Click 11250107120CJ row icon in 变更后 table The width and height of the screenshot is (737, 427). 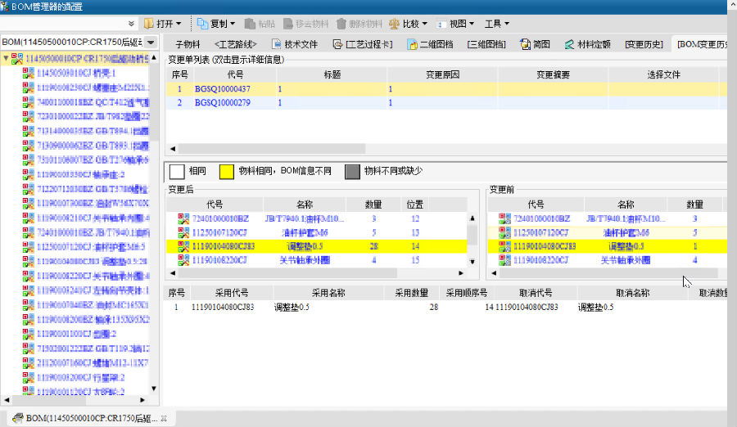(x=183, y=232)
